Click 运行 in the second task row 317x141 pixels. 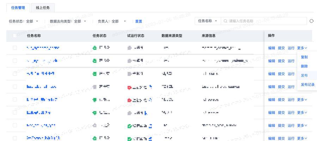291,61
